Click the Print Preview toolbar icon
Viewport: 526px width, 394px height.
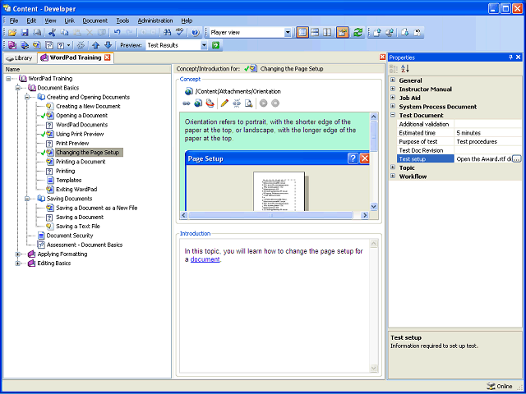point(36,33)
